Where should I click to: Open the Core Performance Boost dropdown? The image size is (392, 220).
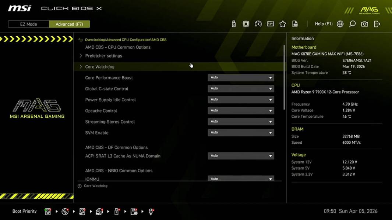pos(241,77)
